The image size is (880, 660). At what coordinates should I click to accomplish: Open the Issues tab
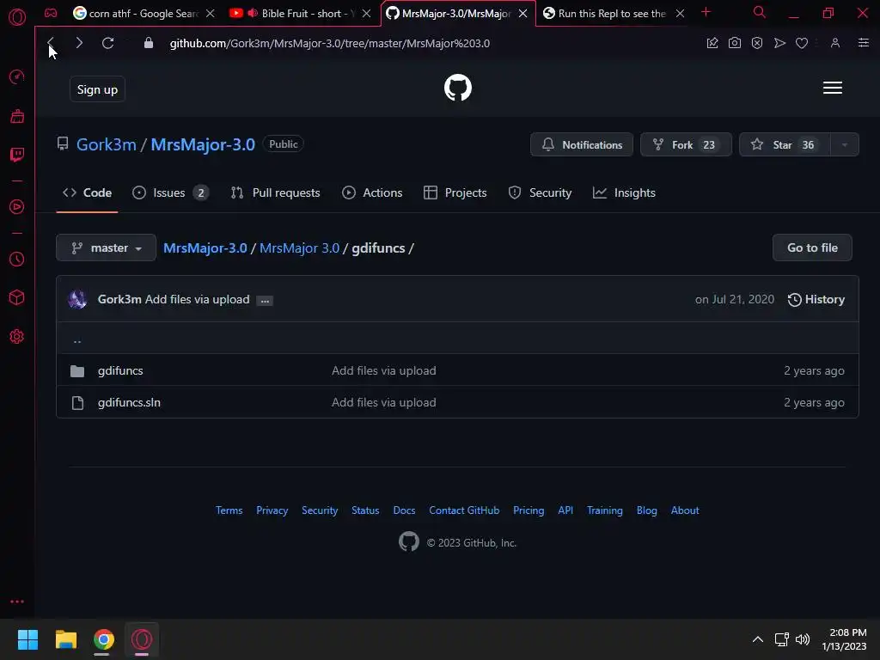click(170, 192)
